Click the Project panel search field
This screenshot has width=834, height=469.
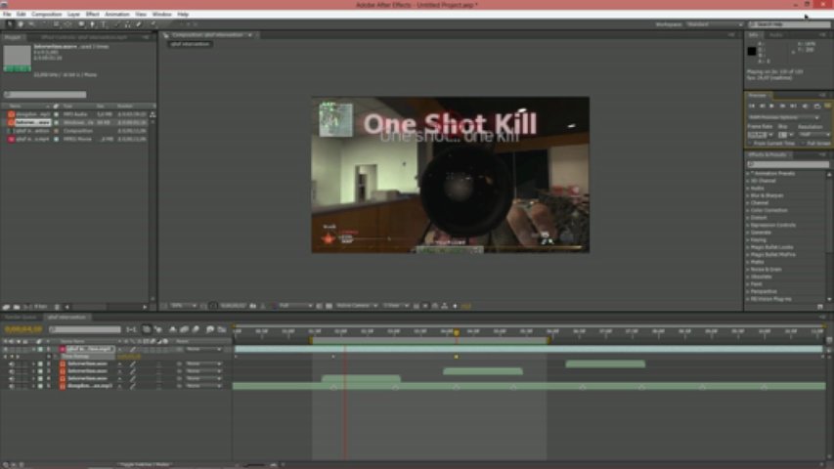click(44, 95)
